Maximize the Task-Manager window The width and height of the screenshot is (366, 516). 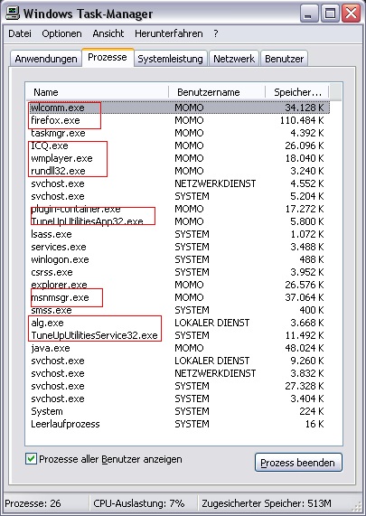[x=330, y=14]
